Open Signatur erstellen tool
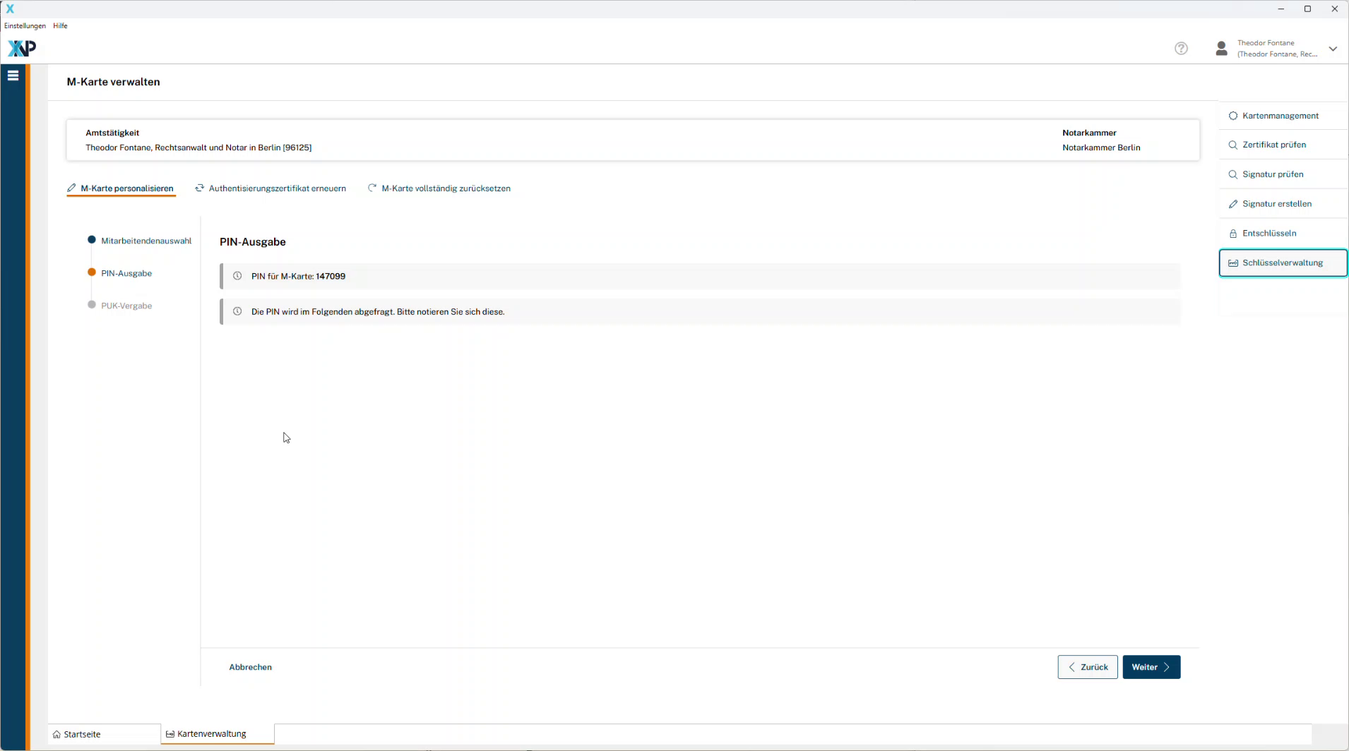This screenshot has width=1349, height=751. point(1276,204)
